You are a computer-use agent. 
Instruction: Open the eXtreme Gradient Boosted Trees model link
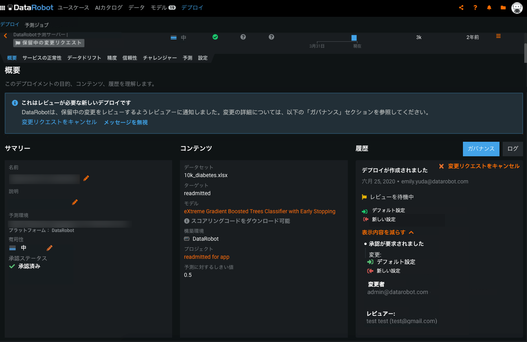[259, 211]
